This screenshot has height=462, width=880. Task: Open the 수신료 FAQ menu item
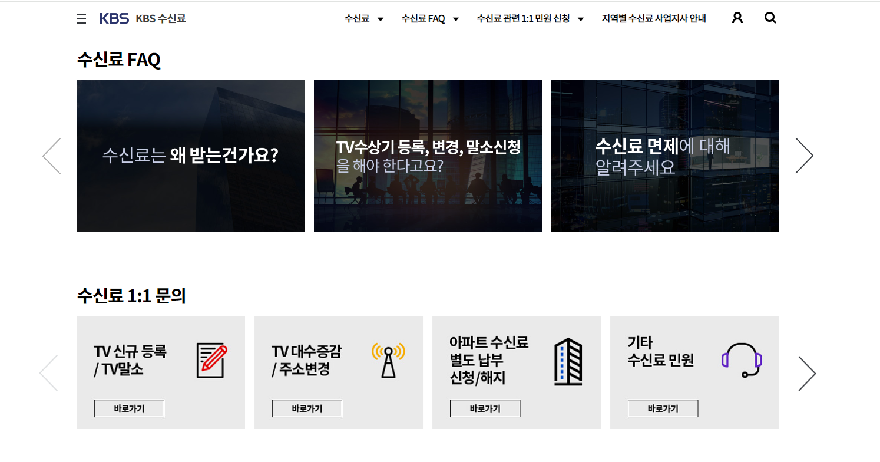coord(424,18)
